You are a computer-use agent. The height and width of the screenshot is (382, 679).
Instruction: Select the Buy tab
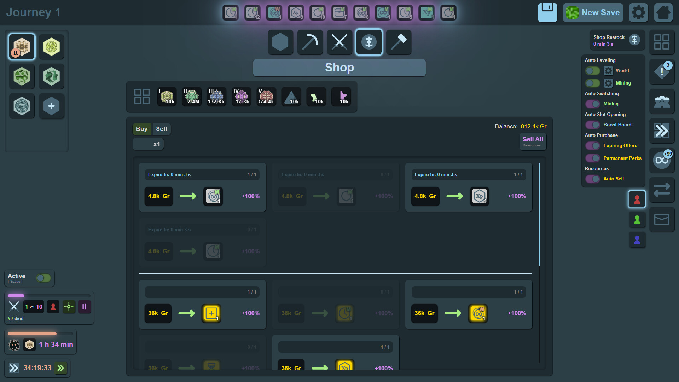coord(141,129)
